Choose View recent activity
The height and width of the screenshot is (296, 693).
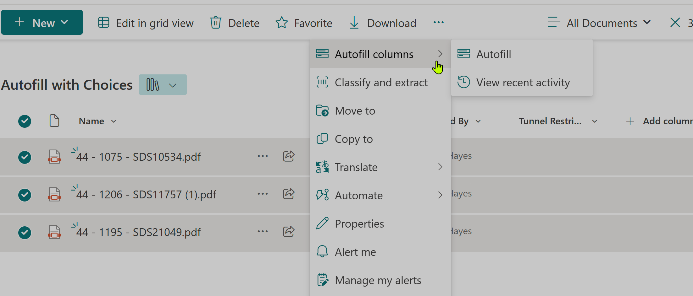point(522,82)
